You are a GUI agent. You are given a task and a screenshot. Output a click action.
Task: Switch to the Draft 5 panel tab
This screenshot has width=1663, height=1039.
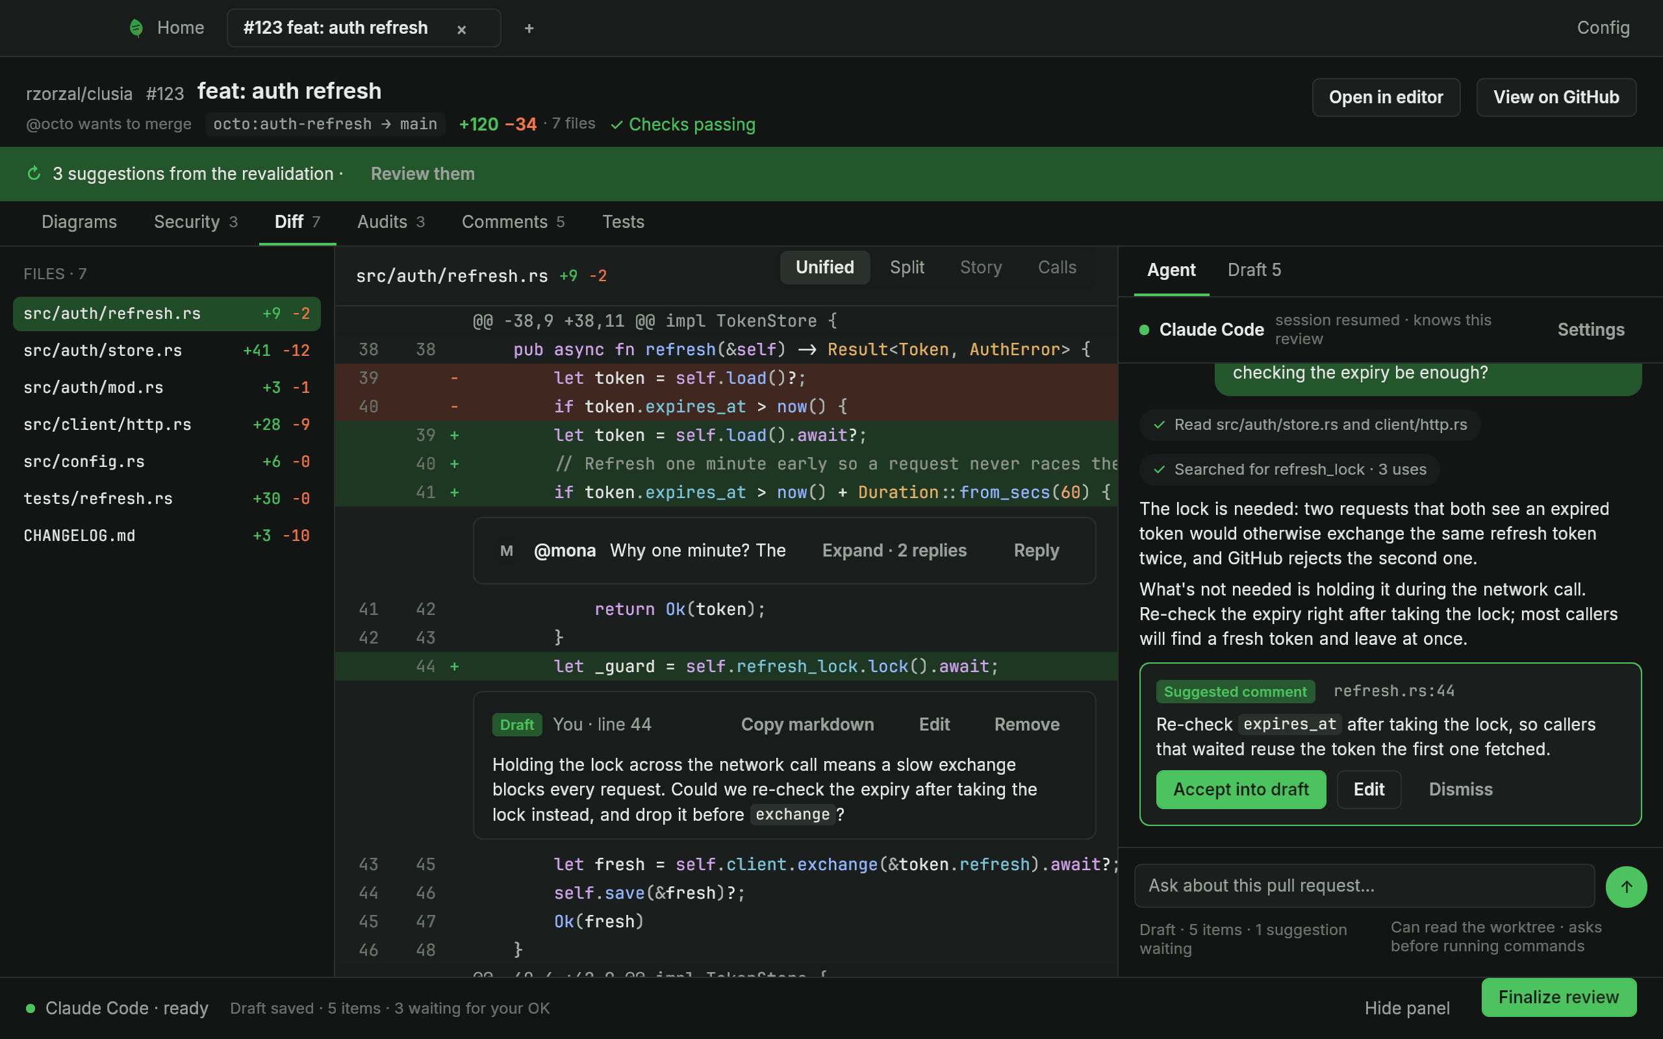coord(1254,270)
